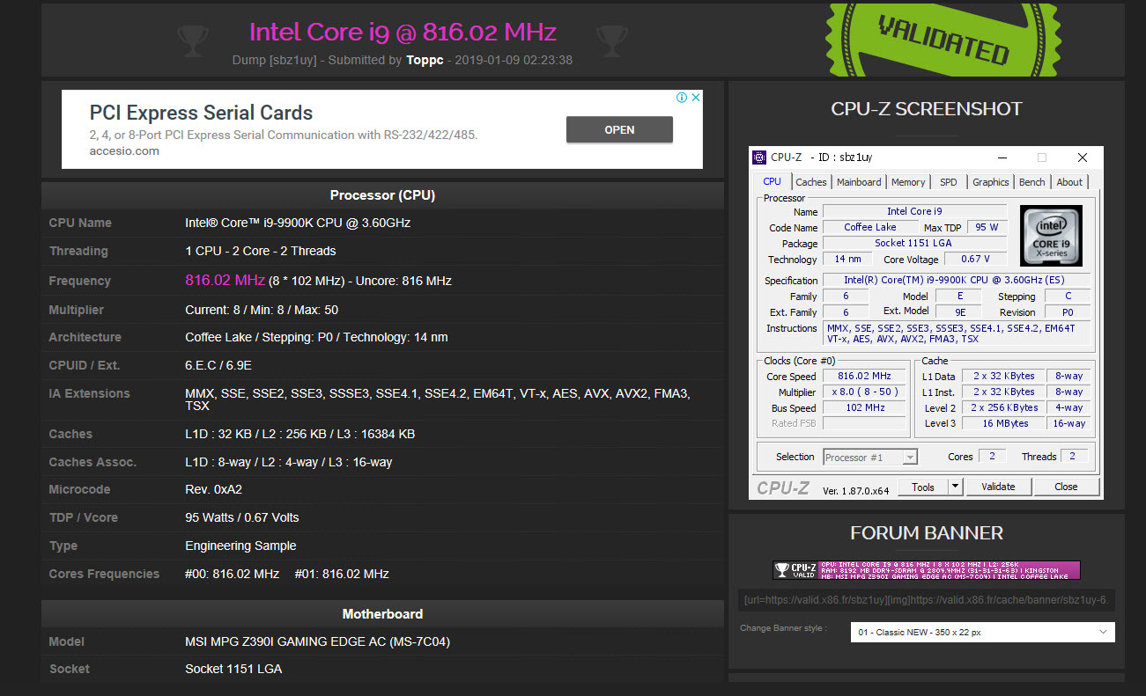The width and height of the screenshot is (1146, 696).
Task: Click the "0.67 V" Core Voltage field
Action: [976, 259]
